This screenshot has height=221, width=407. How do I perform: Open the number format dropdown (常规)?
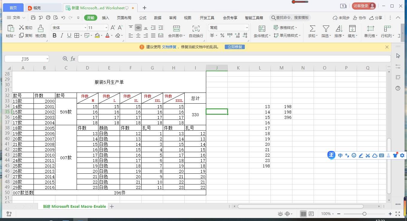point(247,28)
